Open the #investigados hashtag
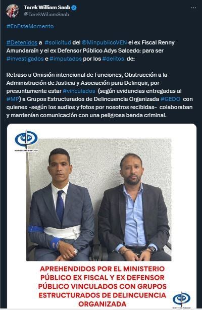 coord(25,59)
